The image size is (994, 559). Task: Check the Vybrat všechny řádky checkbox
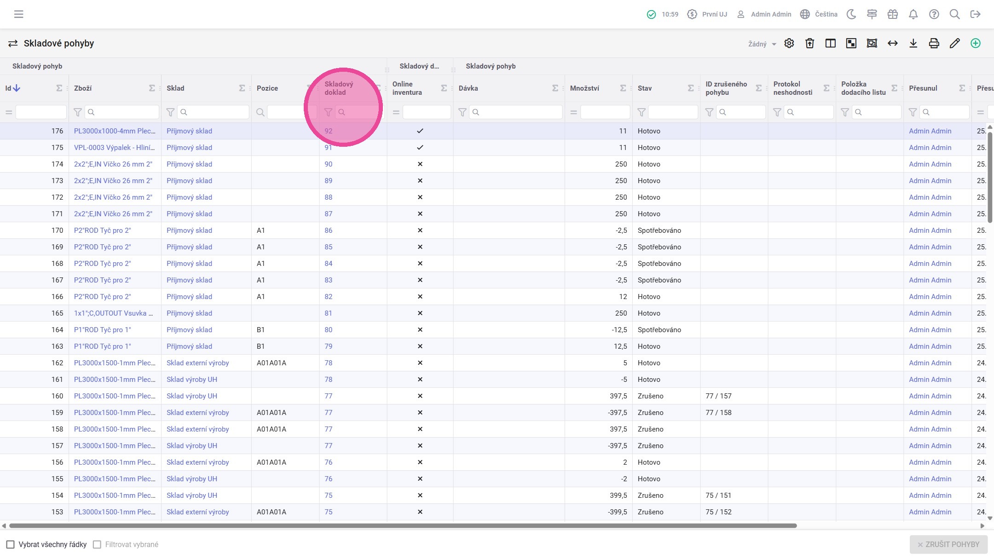10,545
